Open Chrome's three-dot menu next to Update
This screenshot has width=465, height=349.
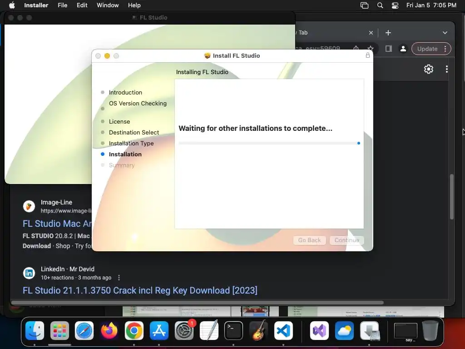(445, 49)
